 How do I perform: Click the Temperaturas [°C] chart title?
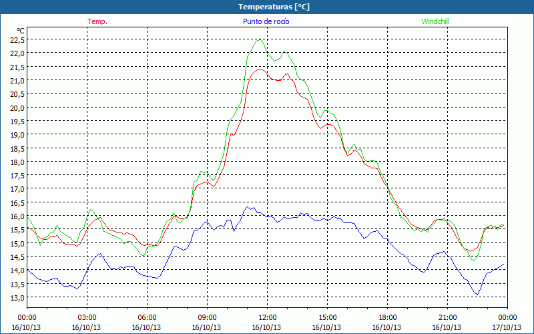tap(274, 7)
